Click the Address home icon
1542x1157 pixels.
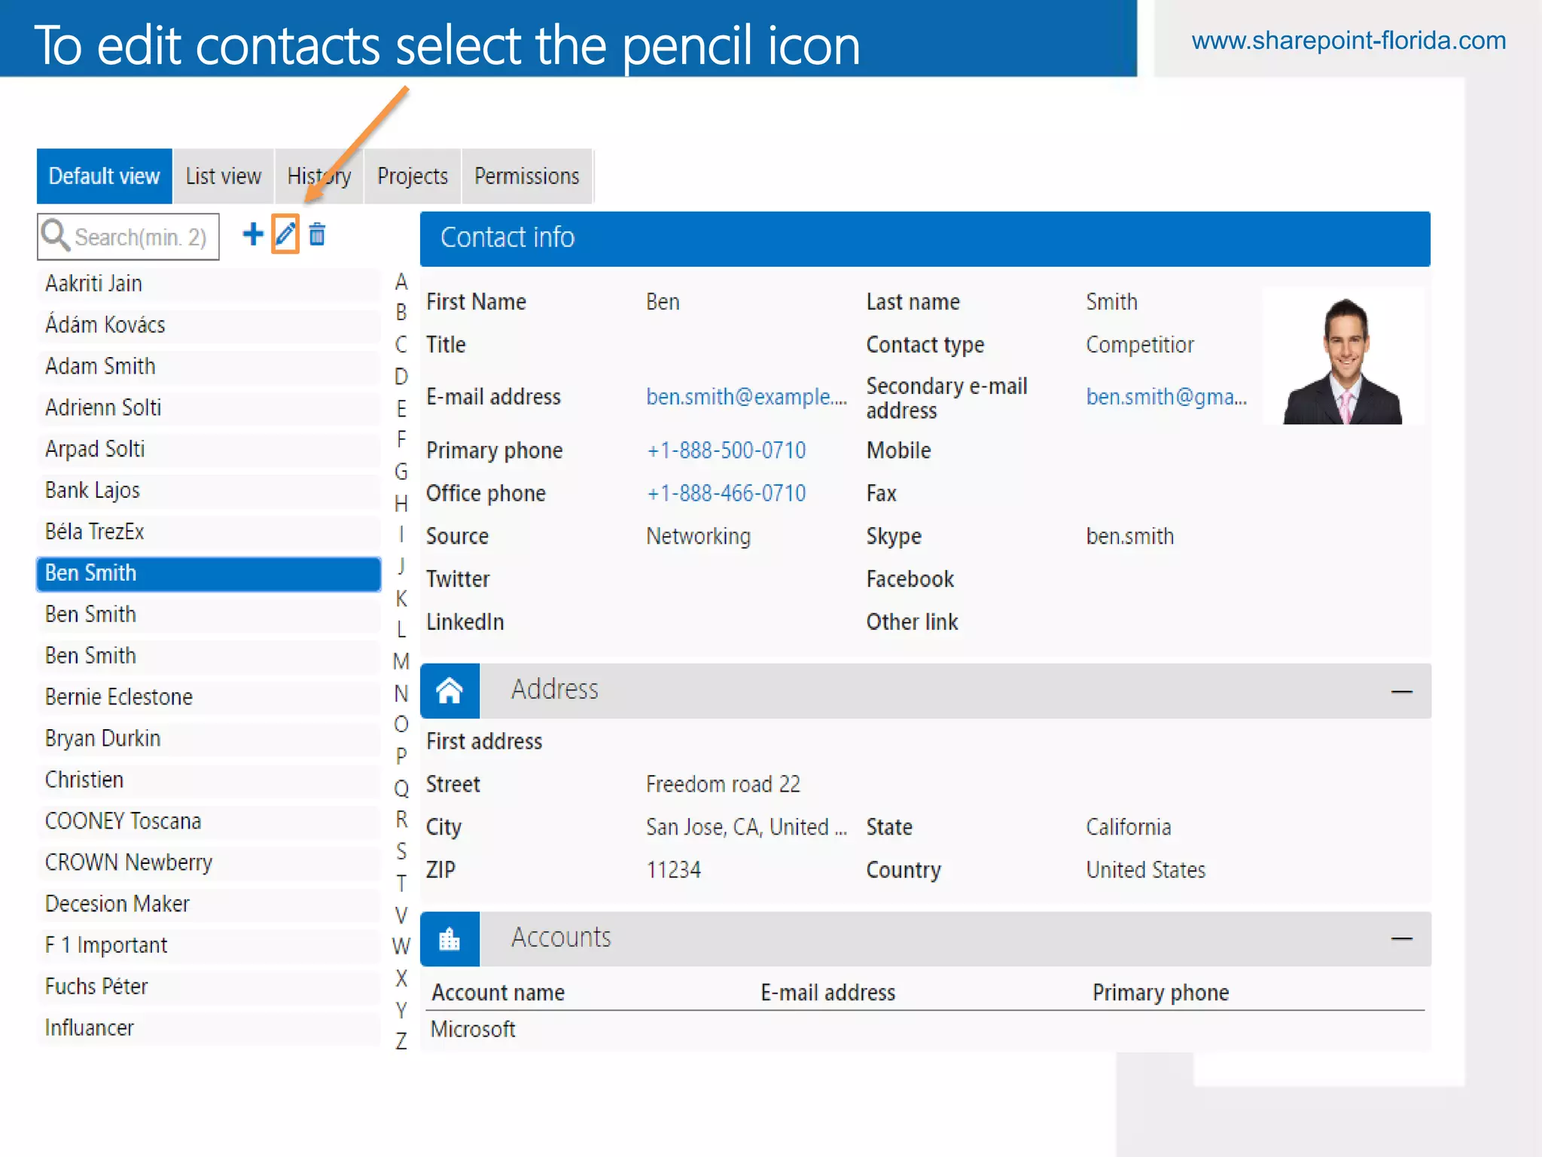coord(449,691)
